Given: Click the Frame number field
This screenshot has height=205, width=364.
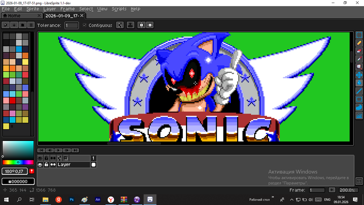Looking at the screenshot, I should tap(317, 190).
